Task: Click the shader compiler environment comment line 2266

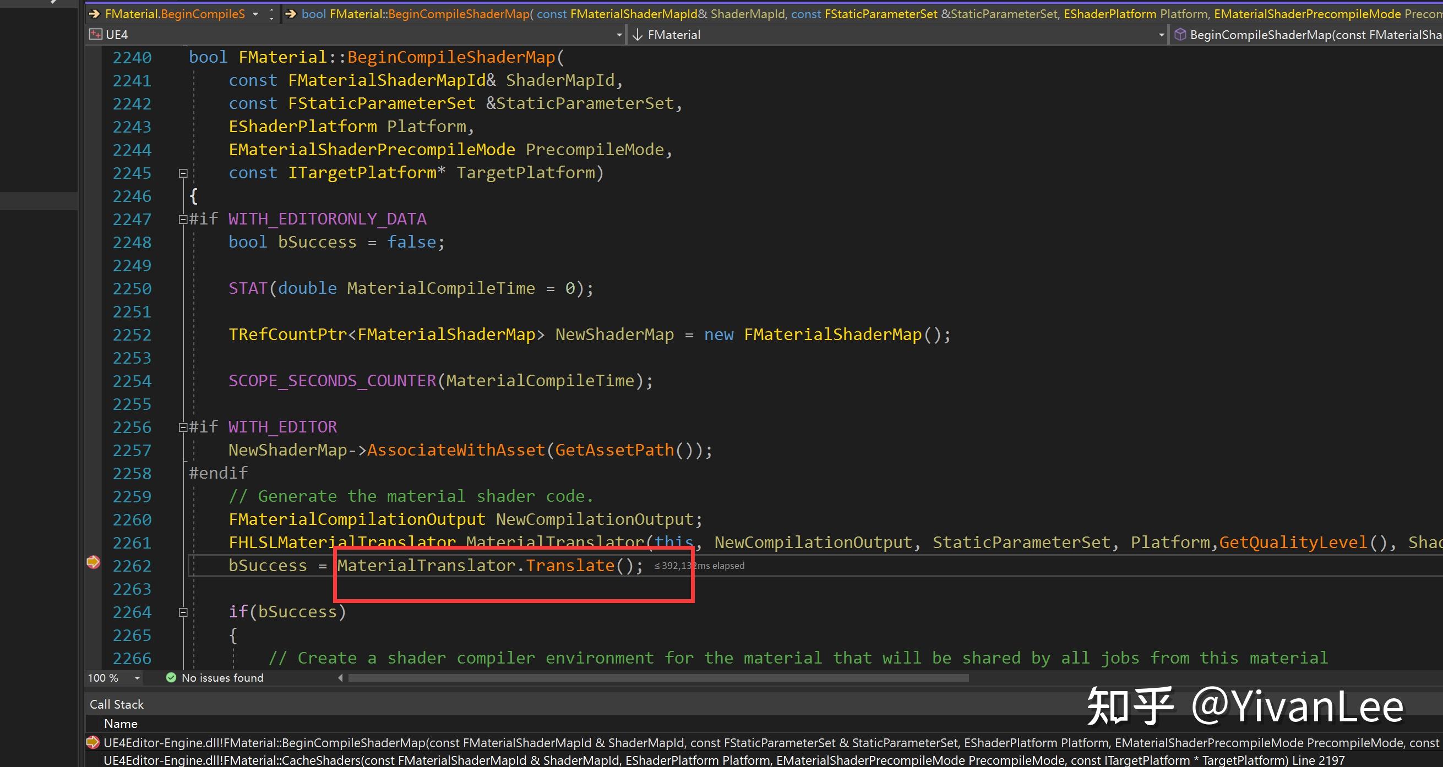Action: click(798, 658)
